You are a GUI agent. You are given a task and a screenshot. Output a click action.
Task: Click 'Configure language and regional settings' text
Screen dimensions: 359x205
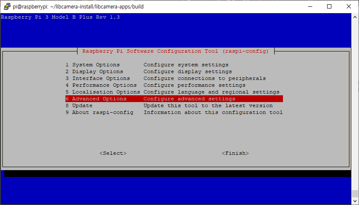212,92
